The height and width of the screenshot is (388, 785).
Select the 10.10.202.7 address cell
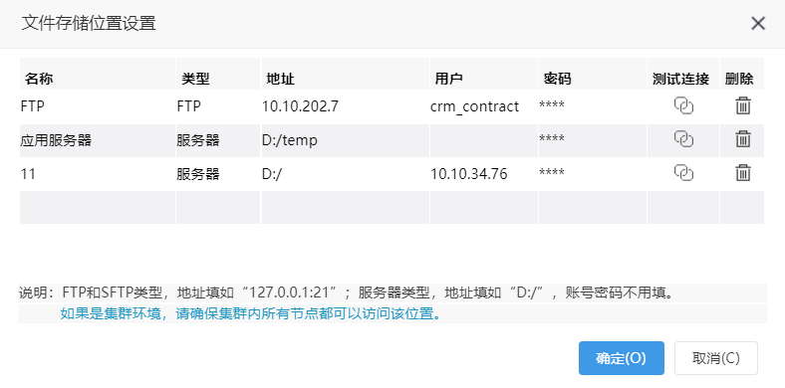click(345, 106)
